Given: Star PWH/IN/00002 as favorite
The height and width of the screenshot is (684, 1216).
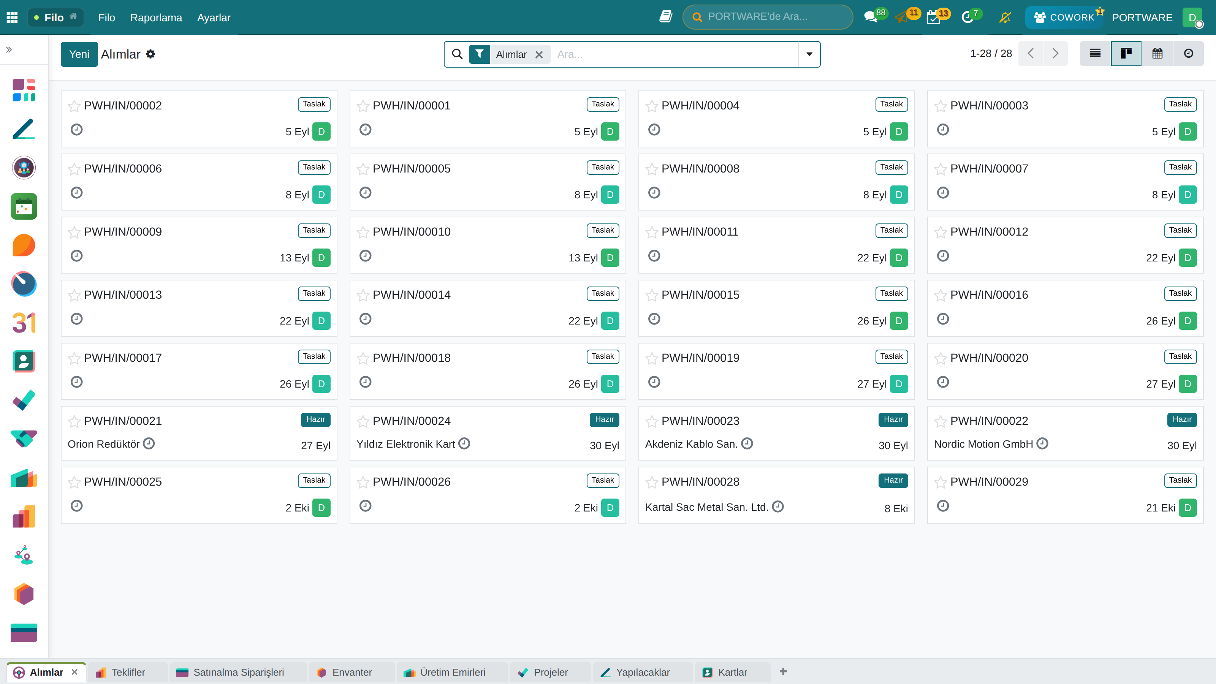Looking at the screenshot, I should 74,106.
